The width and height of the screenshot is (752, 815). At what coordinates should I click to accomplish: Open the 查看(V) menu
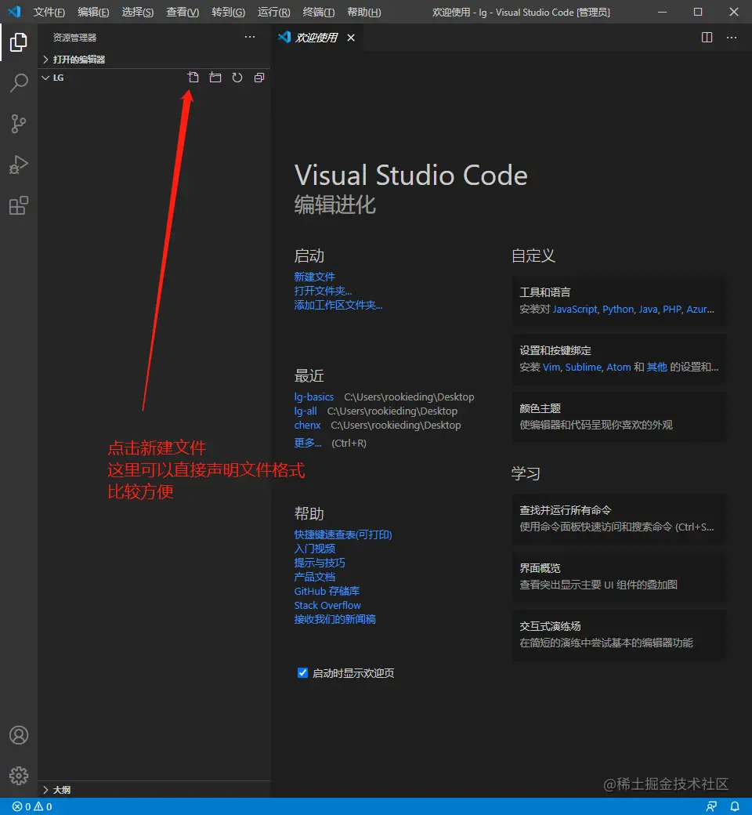[x=183, y=12]
